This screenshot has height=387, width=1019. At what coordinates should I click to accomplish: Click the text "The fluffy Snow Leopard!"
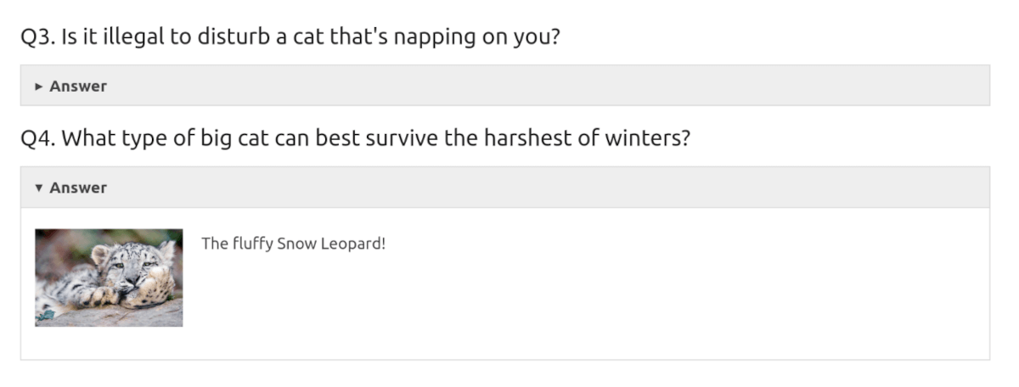pos(293,244)
